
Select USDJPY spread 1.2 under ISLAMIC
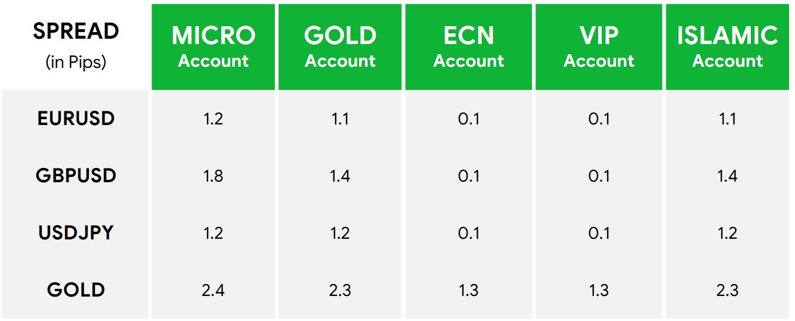[x=728, y=233]
